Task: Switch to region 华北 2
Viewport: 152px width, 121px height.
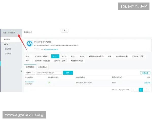Action: pyautogui.click(x=64, y=56)
